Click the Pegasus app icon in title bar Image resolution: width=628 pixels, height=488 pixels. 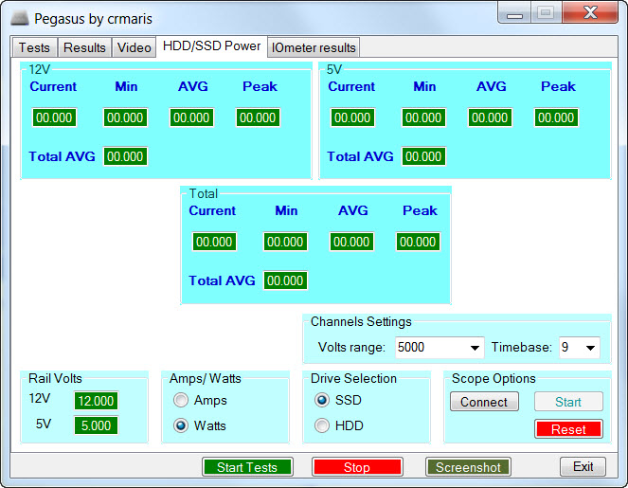18,19
